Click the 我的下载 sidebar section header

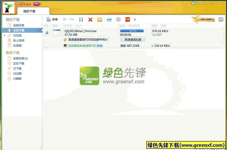13,19
